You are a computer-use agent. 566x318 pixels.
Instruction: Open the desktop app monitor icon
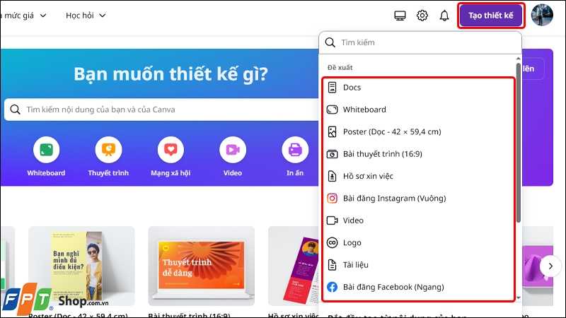click(400, 16)
